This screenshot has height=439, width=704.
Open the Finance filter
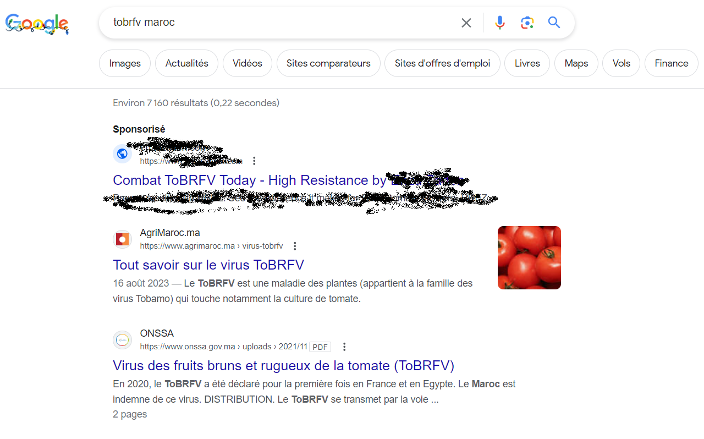672,63
